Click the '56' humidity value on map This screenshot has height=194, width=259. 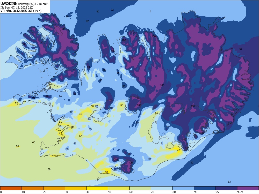click(72, 127)
